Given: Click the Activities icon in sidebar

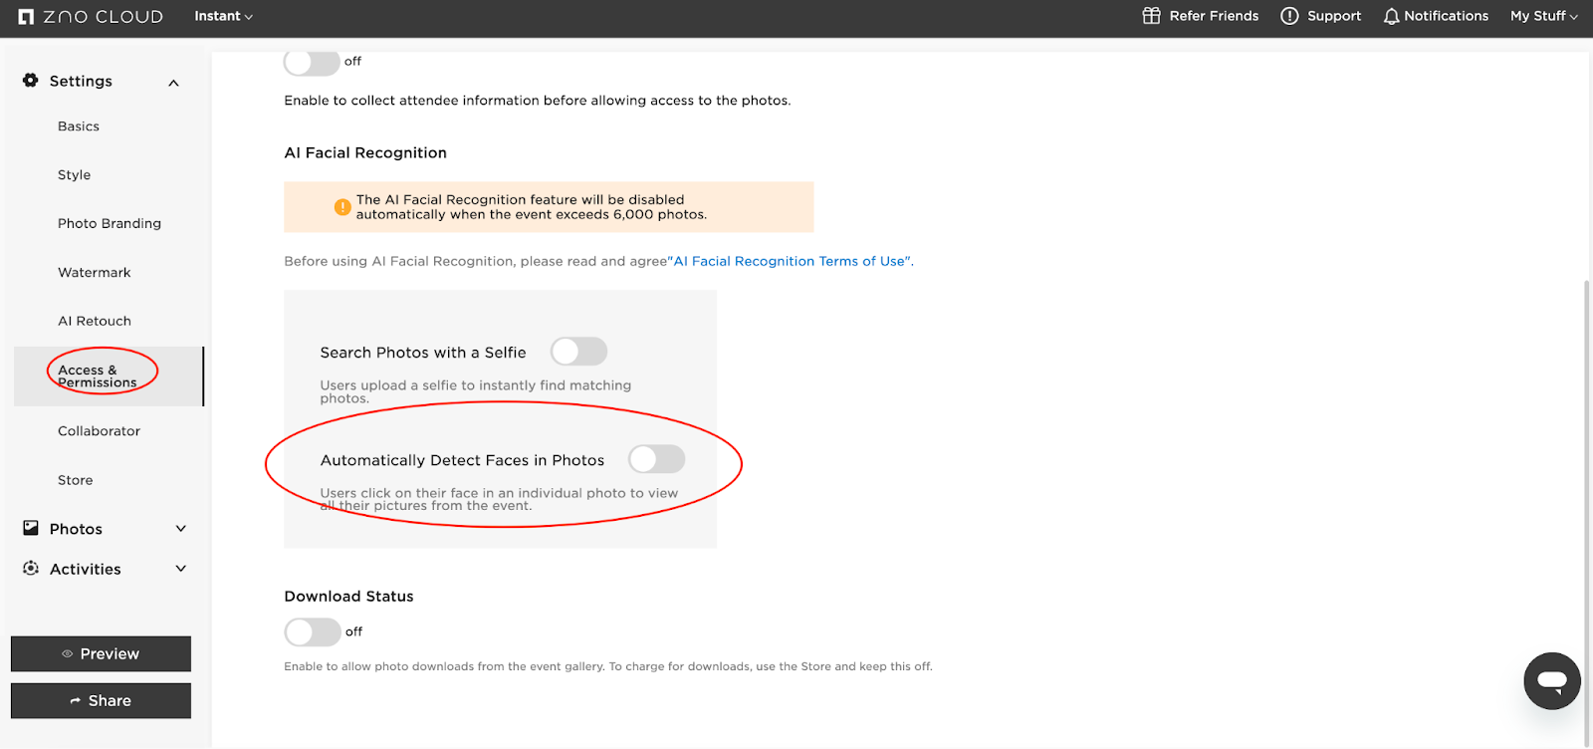Looking at the screenshot, I should [31, 569].
